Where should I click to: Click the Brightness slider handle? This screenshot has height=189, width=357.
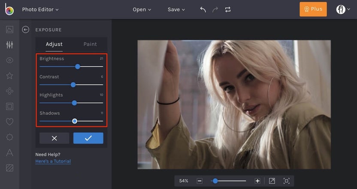78,67
